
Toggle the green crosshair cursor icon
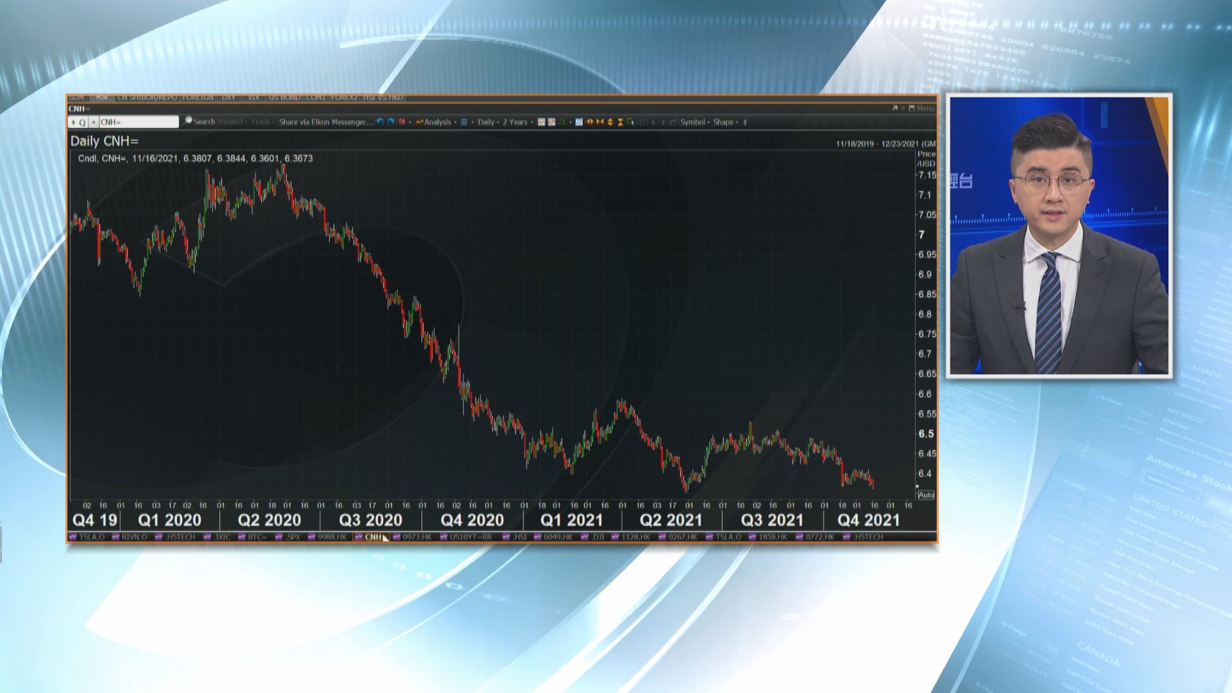tap(561, 122)
